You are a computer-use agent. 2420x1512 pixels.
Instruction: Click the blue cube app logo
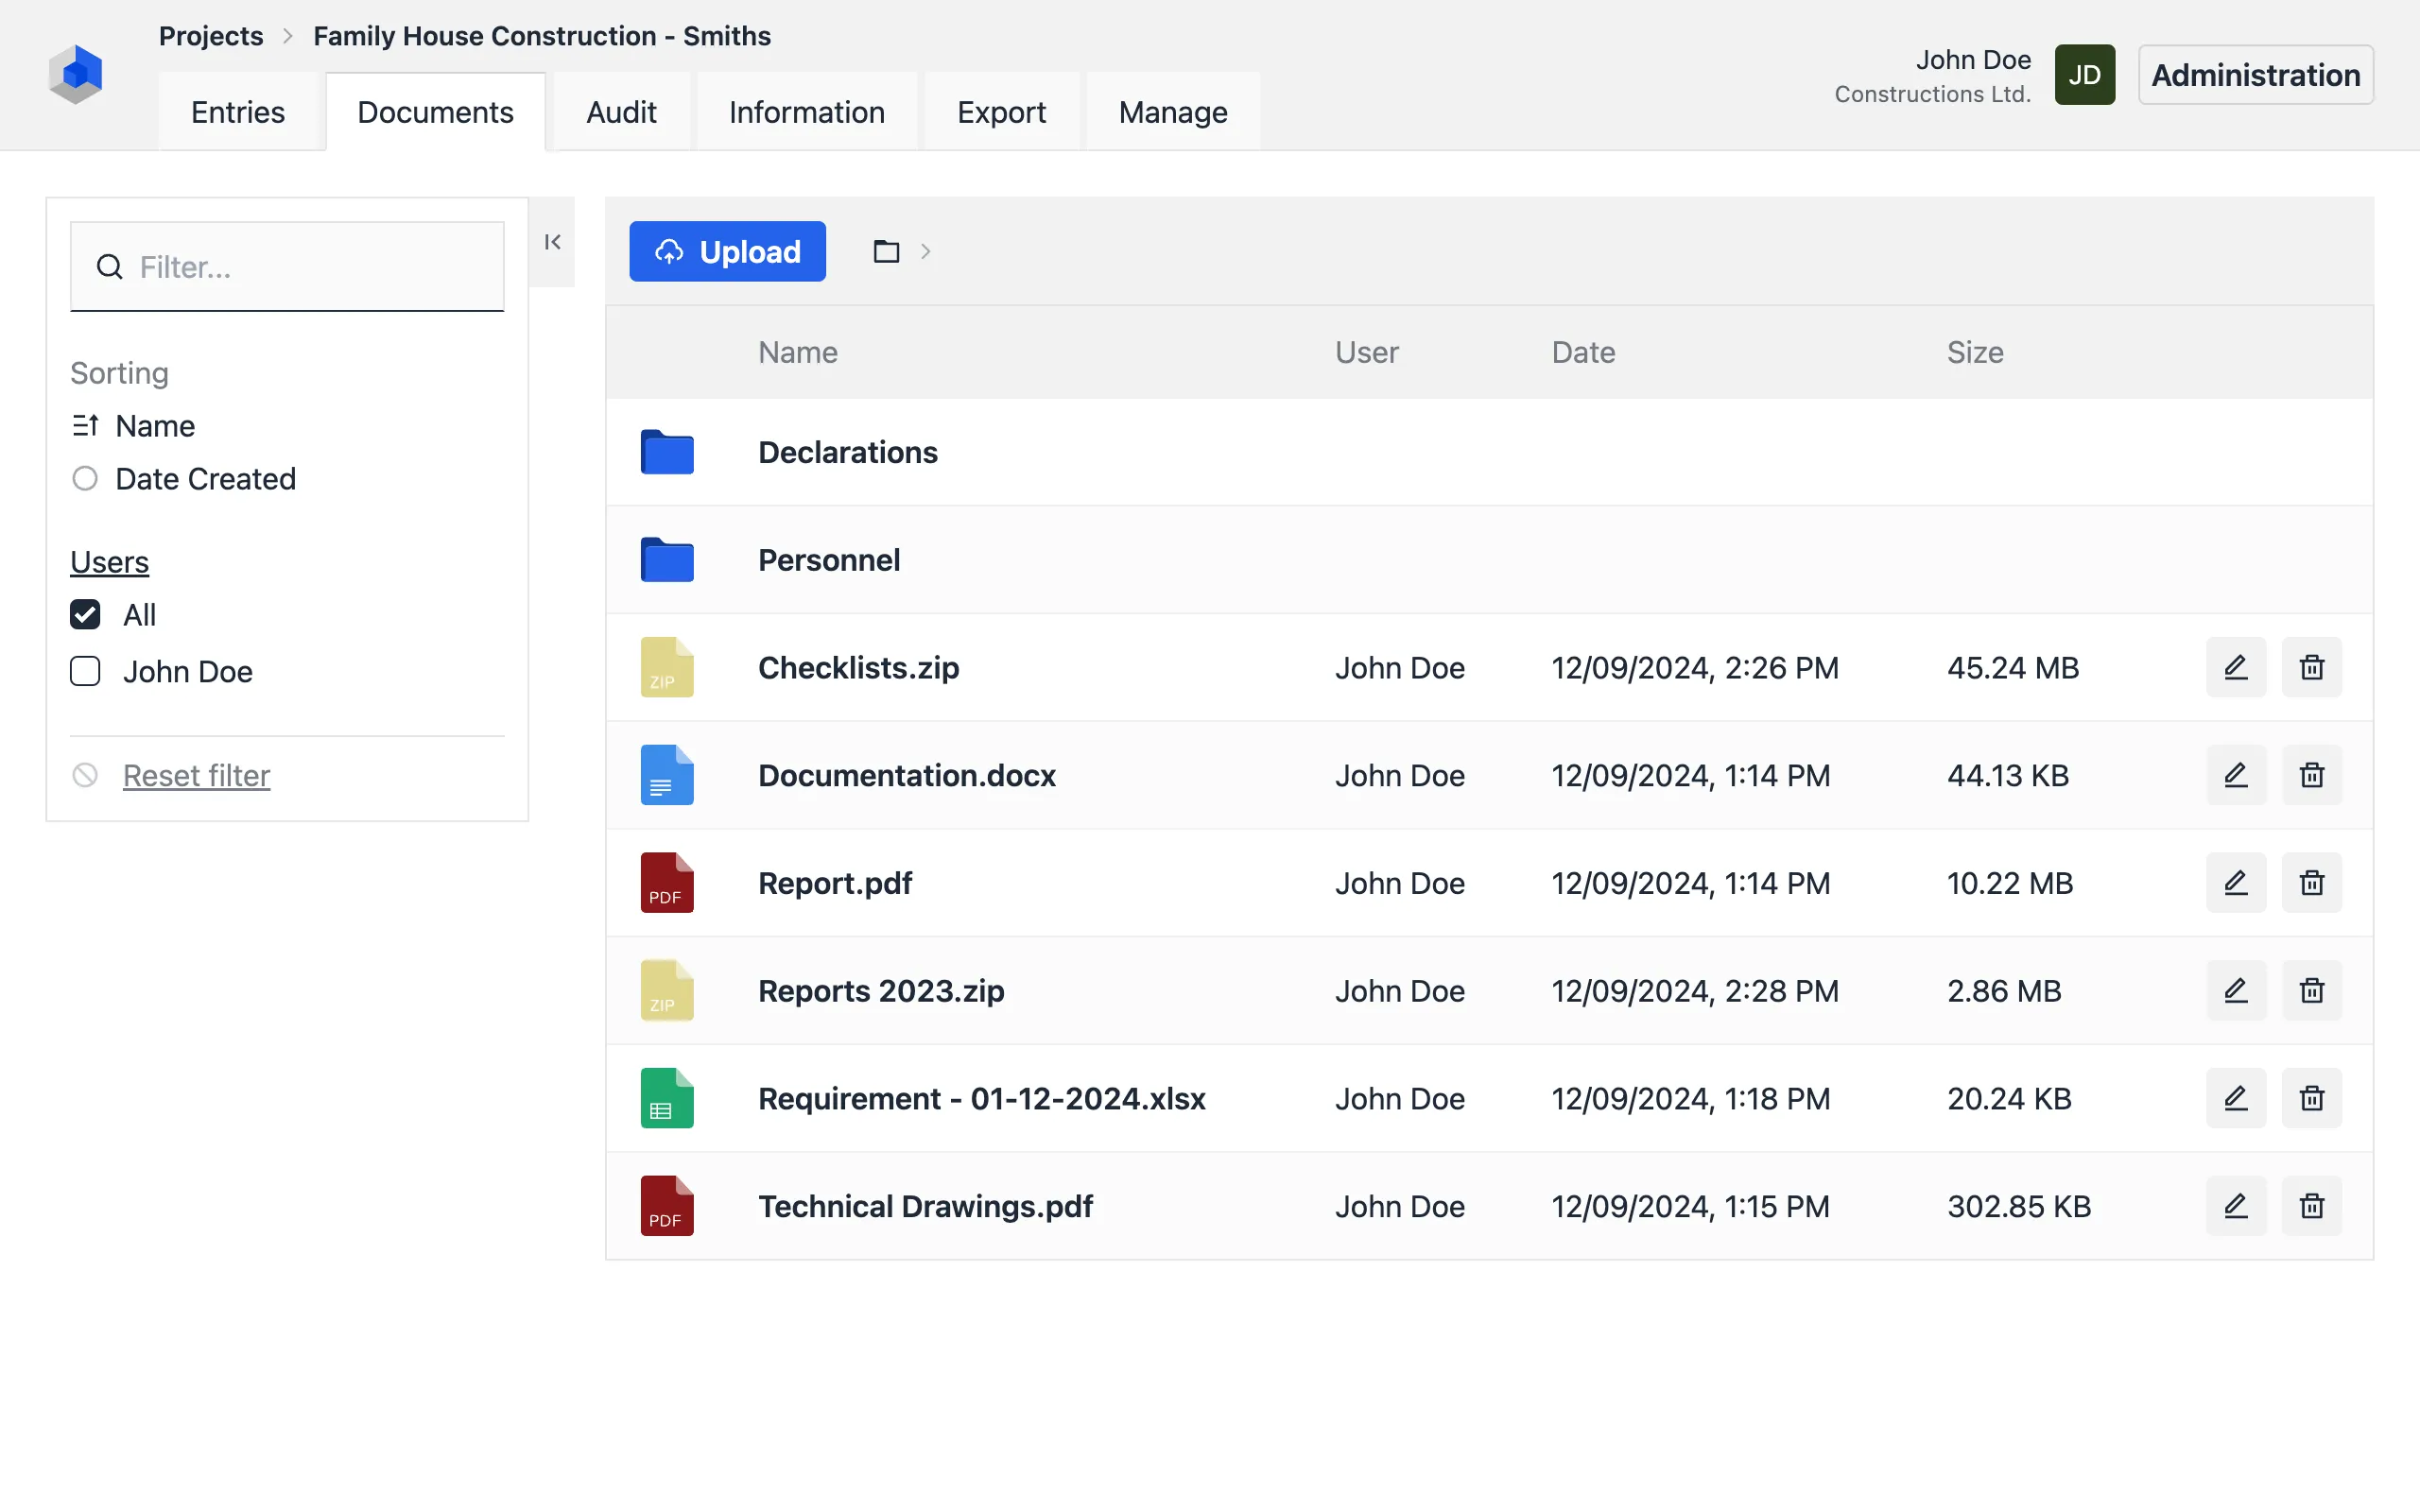pos(76,74)
